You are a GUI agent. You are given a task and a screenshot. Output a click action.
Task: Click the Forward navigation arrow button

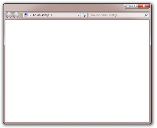(x=16, y=15)
